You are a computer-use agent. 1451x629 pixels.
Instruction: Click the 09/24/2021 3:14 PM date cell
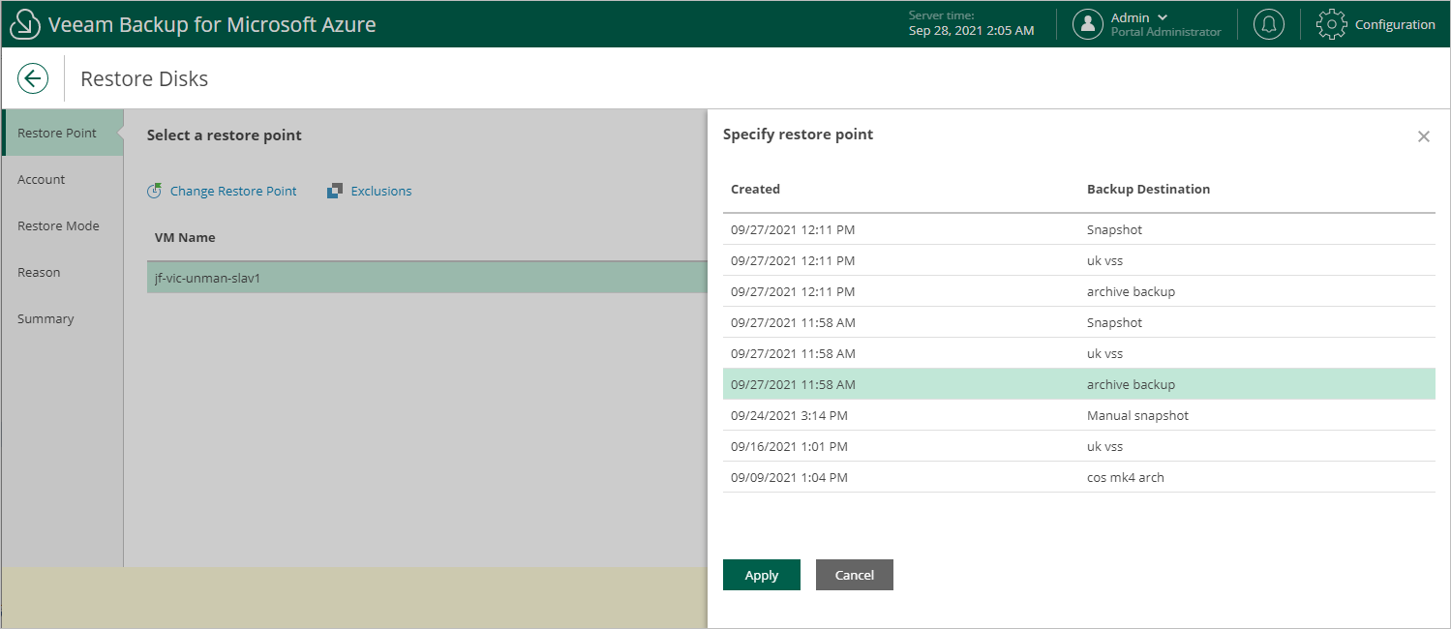click(789, 415)
